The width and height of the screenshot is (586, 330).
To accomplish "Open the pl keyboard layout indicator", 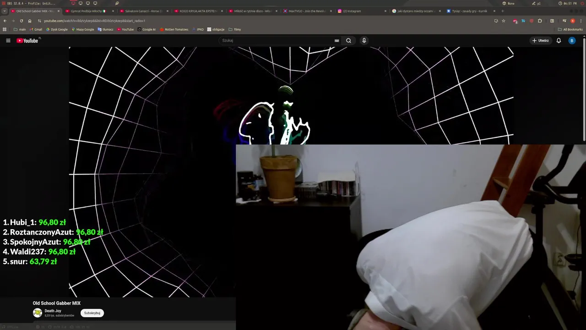I will tap(536, 3).
